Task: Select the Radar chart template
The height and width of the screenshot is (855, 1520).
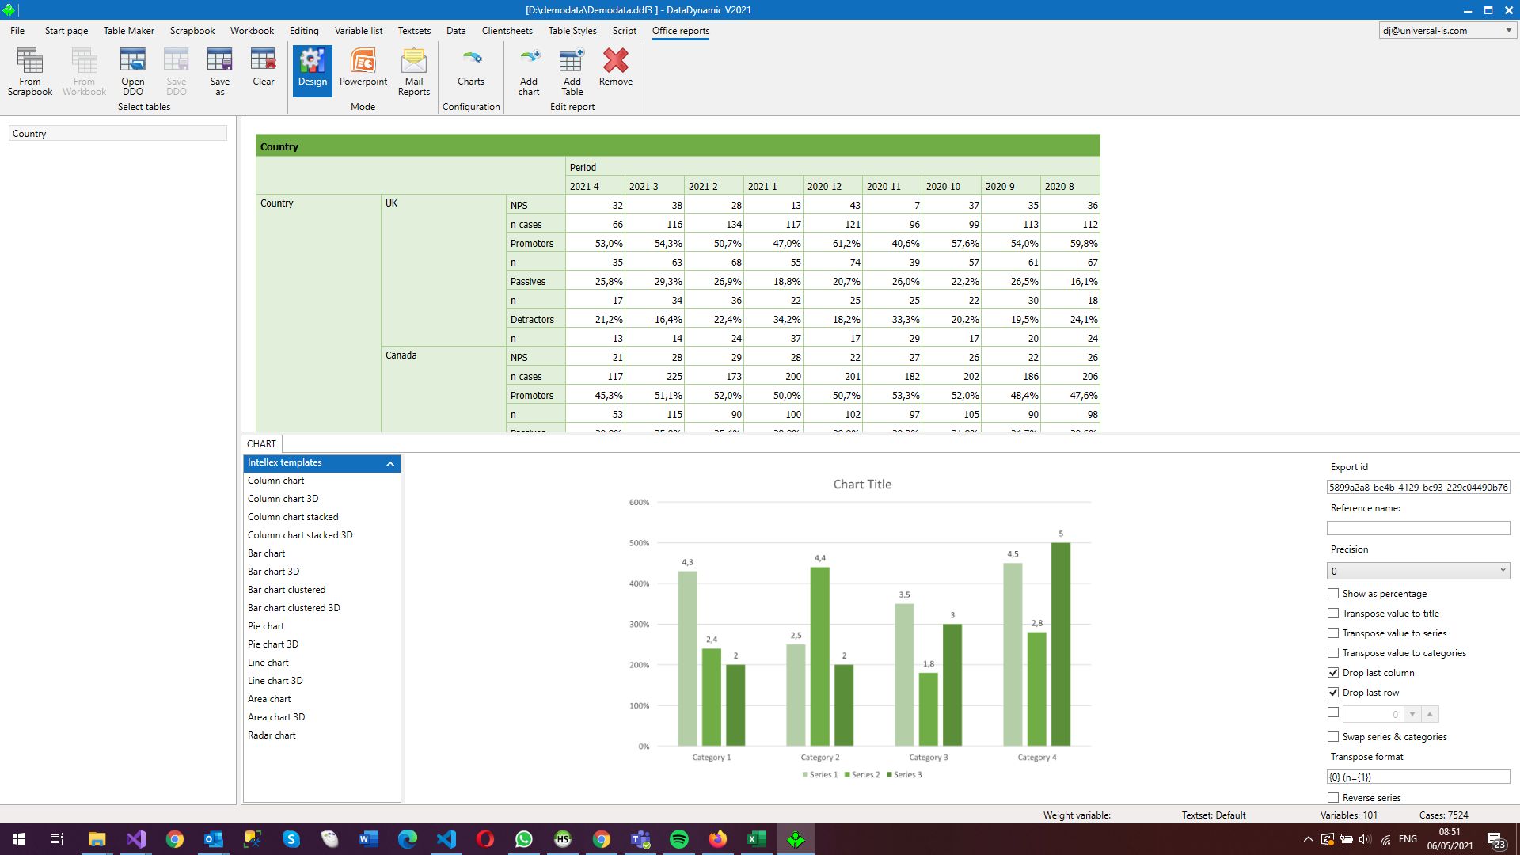Action: 272,735
